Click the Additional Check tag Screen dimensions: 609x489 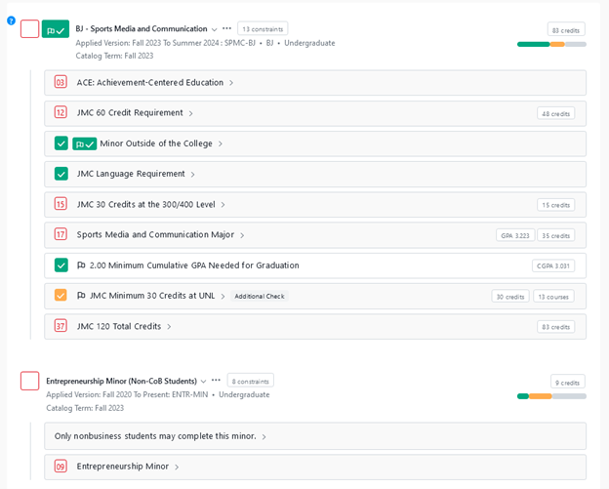click(260, 297)
